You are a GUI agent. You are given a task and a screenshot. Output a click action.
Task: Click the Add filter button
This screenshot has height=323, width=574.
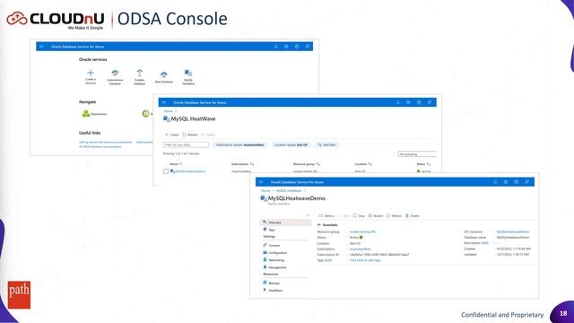click(x=326, y=145)
